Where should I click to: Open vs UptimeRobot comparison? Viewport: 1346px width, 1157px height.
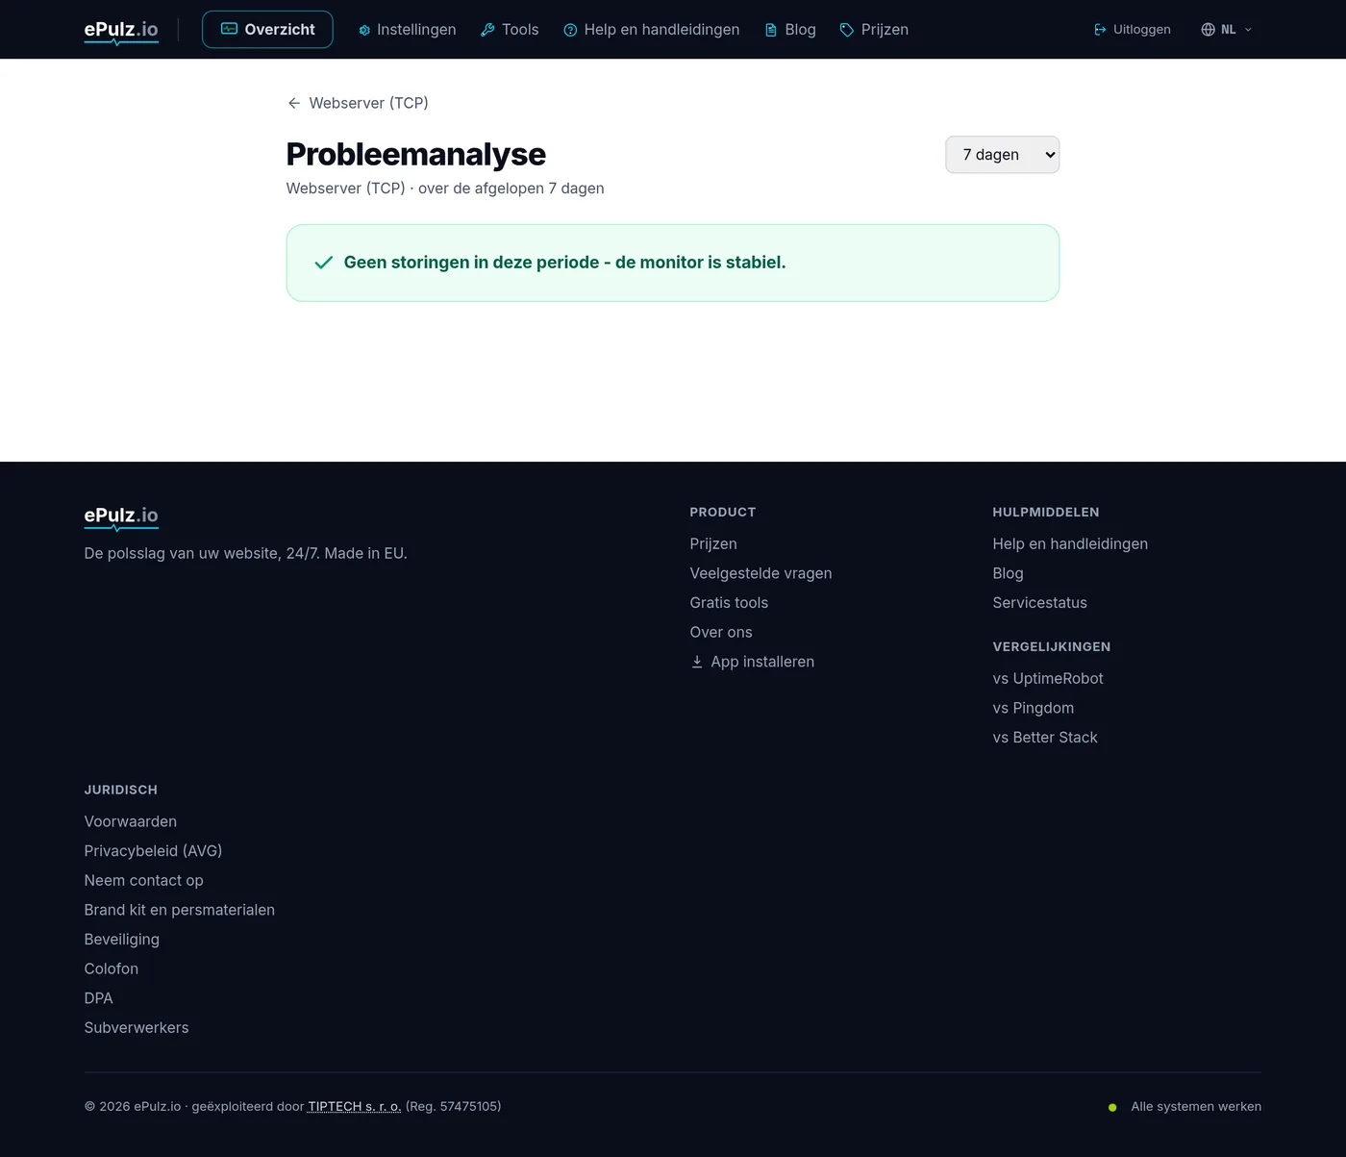point(1048,678)
